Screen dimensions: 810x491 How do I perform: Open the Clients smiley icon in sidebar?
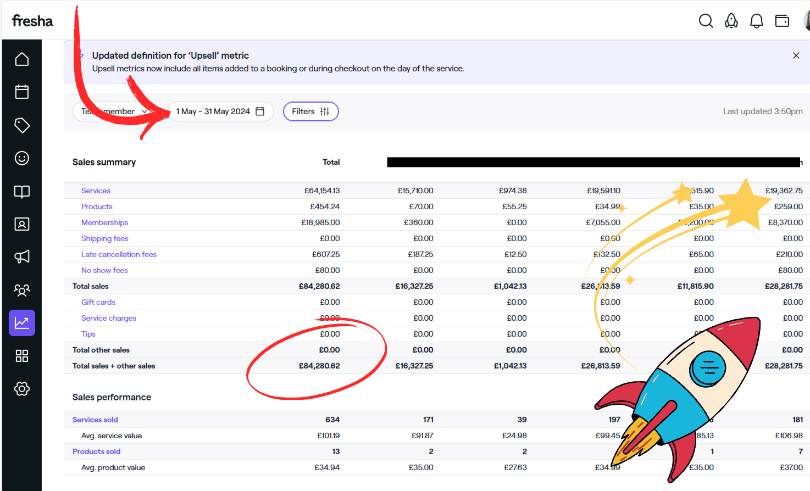(22, 158)
